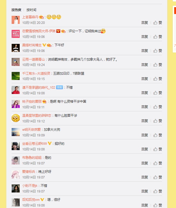Like 小盼不是jk's 不错 comment
The width and height of the screenshot is (176, 208).
coord(158,191)
